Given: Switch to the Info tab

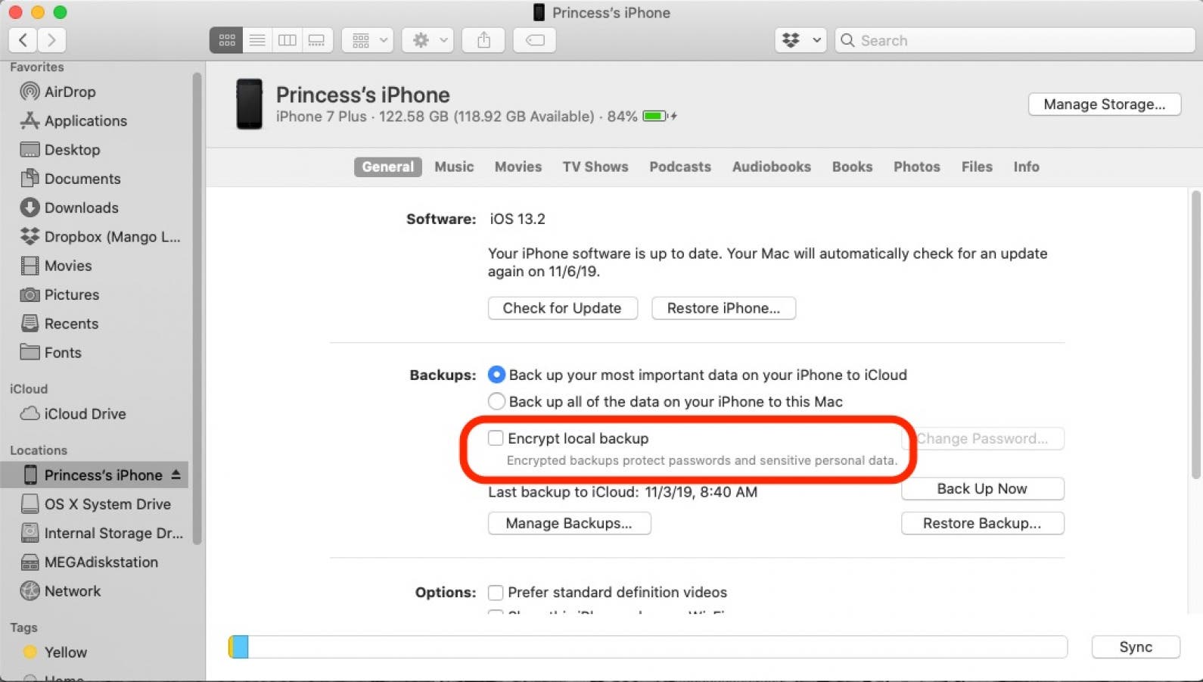Looking at the screenshot, I should 1027,167.
